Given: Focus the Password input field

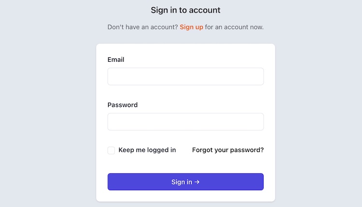Looking at the screenshot, I should tap(185, 122).
